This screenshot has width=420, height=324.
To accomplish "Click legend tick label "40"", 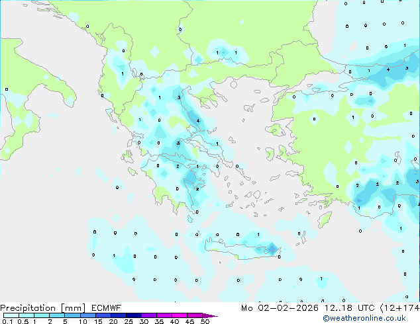I will pos(174,321).
